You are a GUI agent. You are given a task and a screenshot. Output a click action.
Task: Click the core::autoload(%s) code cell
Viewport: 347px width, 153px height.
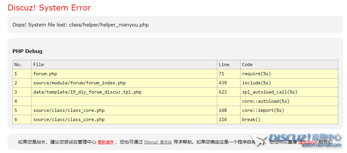coord(265,101)
